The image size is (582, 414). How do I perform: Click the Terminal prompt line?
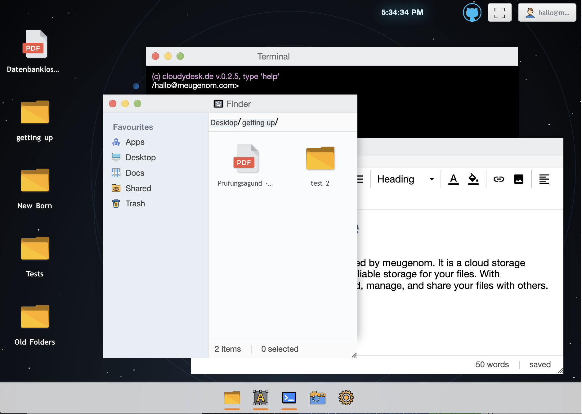[x=195, y=86]
